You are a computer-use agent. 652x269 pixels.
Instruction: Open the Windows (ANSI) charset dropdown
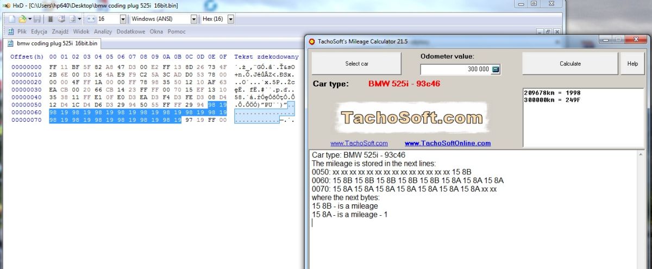click(194, 19)
